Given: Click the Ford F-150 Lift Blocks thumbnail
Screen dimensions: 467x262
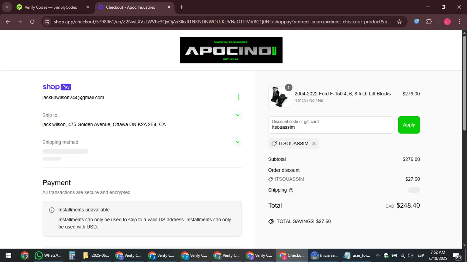Looking at the screenshot, I should click(279, 97).
